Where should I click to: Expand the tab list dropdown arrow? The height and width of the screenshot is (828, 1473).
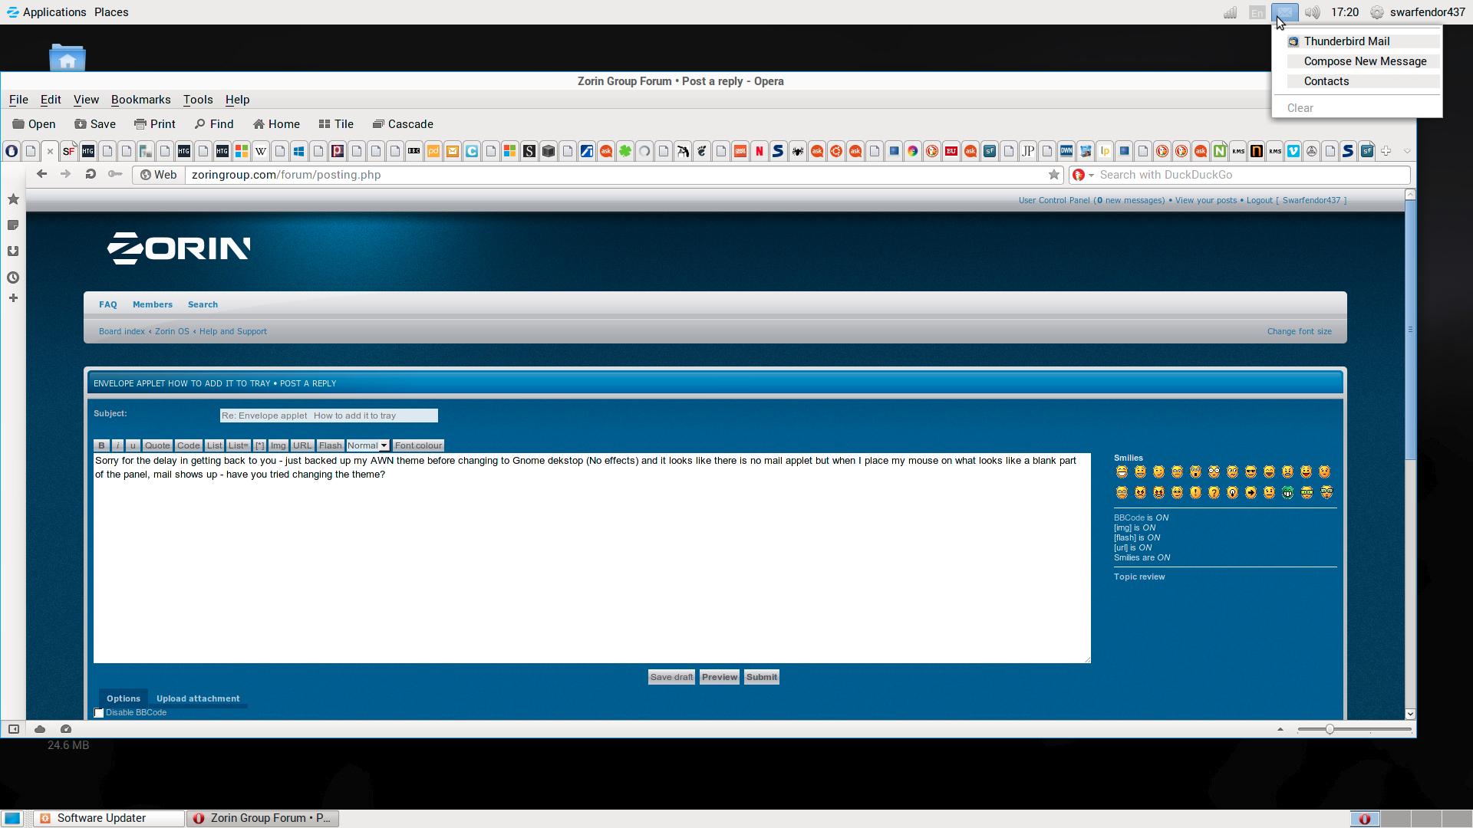point(1407,151)
